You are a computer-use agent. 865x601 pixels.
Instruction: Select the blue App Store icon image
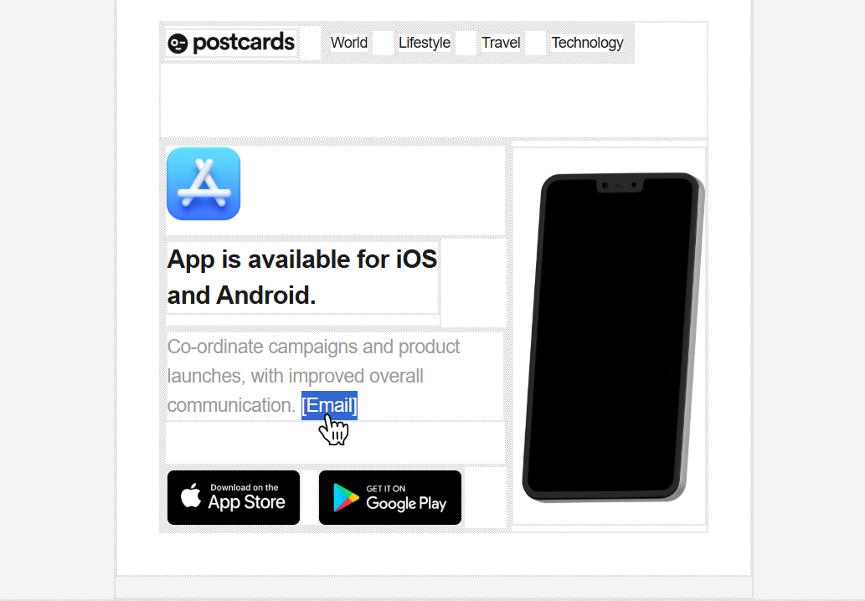203,183
